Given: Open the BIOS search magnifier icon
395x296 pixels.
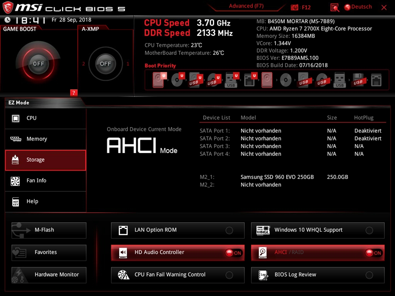Looking at the screenshot, I should 335,7.
